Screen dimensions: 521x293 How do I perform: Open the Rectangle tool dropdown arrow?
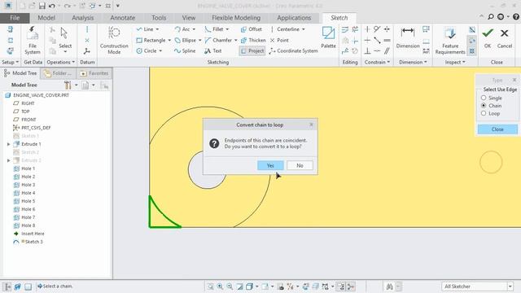pyautogui.click(x=169, y=40)
